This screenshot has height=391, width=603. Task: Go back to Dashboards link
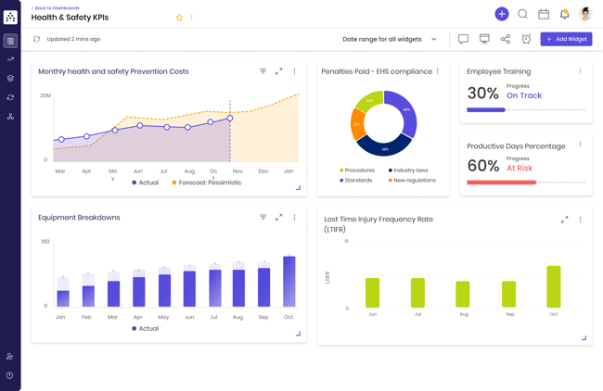coord(56,7)
